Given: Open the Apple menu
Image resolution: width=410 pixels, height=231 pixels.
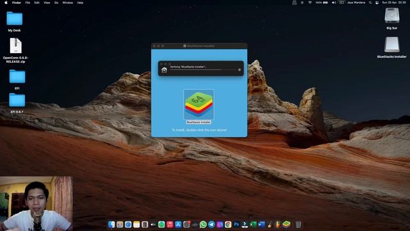Looking at the screenshot, I should (6, 3).
